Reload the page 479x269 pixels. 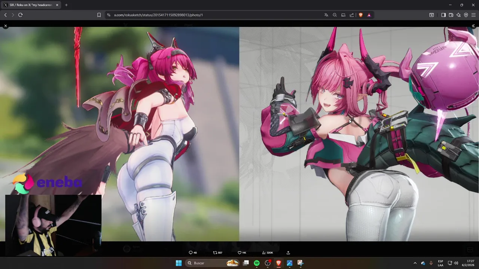coord(20,15)
